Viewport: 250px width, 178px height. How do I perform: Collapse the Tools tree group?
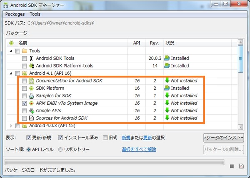click(x=11, y=51)
